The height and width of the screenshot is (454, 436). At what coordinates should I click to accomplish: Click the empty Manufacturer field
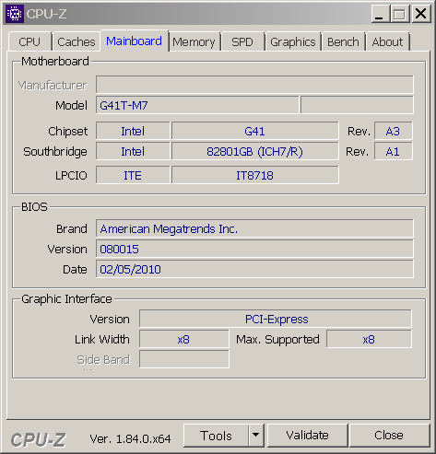tap(254, 85)
